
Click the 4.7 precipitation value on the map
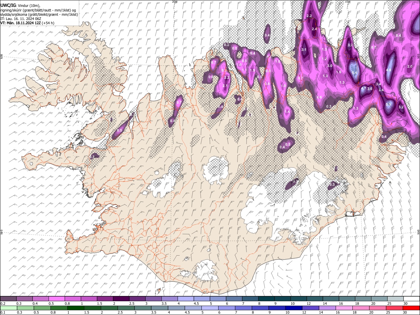click(x=364, y=89)
